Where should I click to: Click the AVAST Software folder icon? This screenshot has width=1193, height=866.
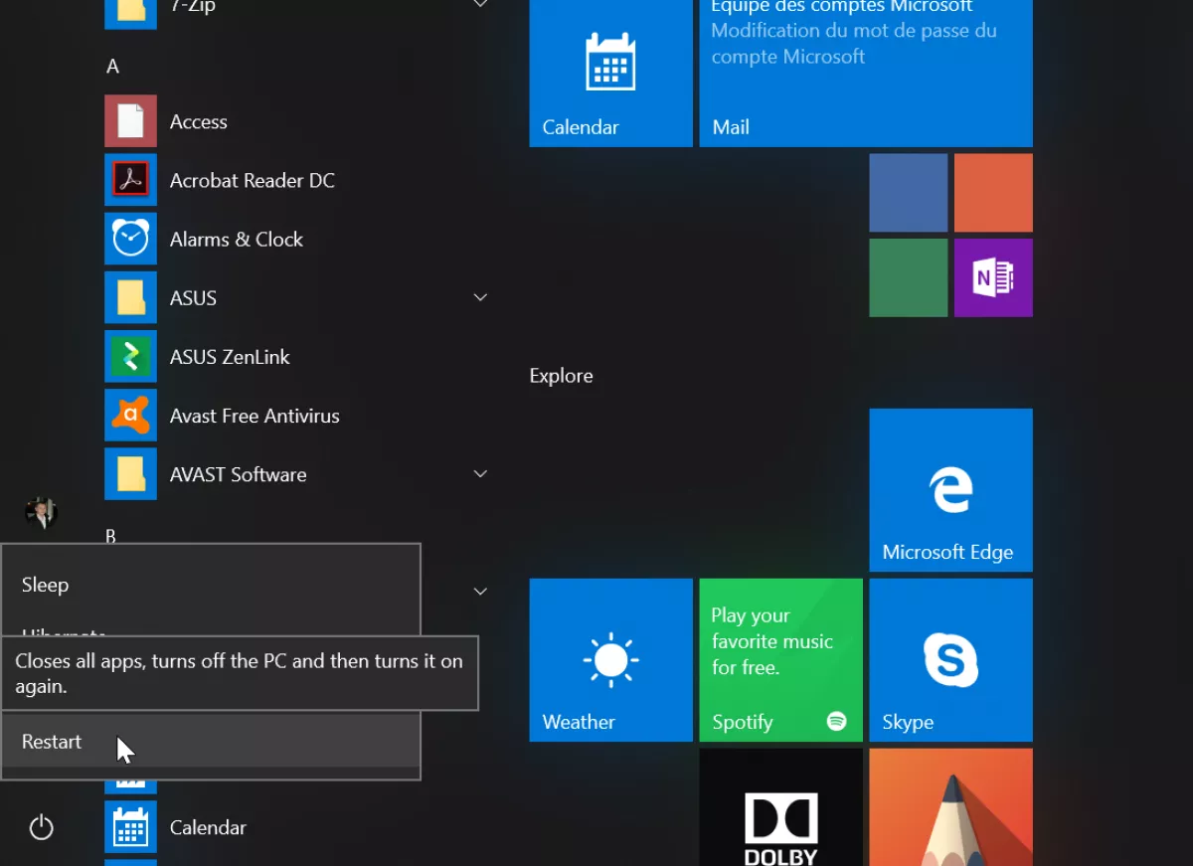[x=130, y=474]
